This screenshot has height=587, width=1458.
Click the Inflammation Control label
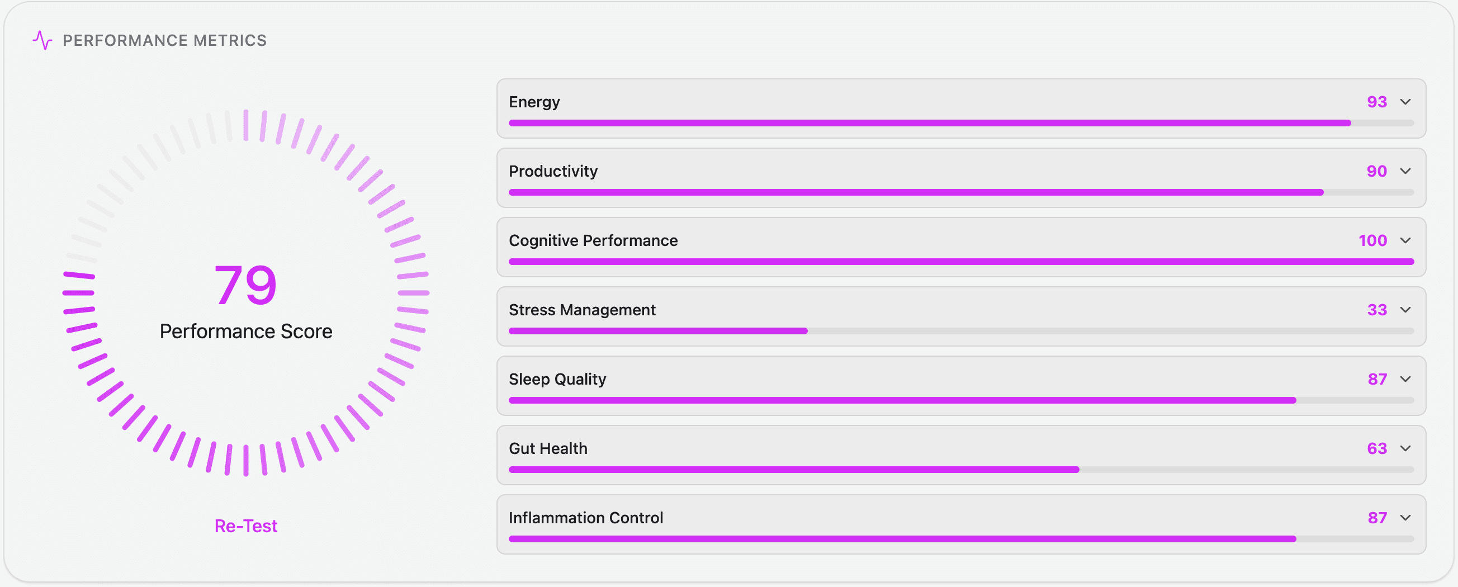tap(586, 518)
